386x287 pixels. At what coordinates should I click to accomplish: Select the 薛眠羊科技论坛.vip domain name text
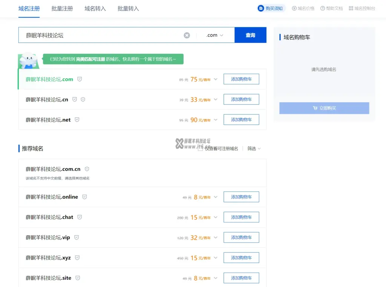[48, 238]
